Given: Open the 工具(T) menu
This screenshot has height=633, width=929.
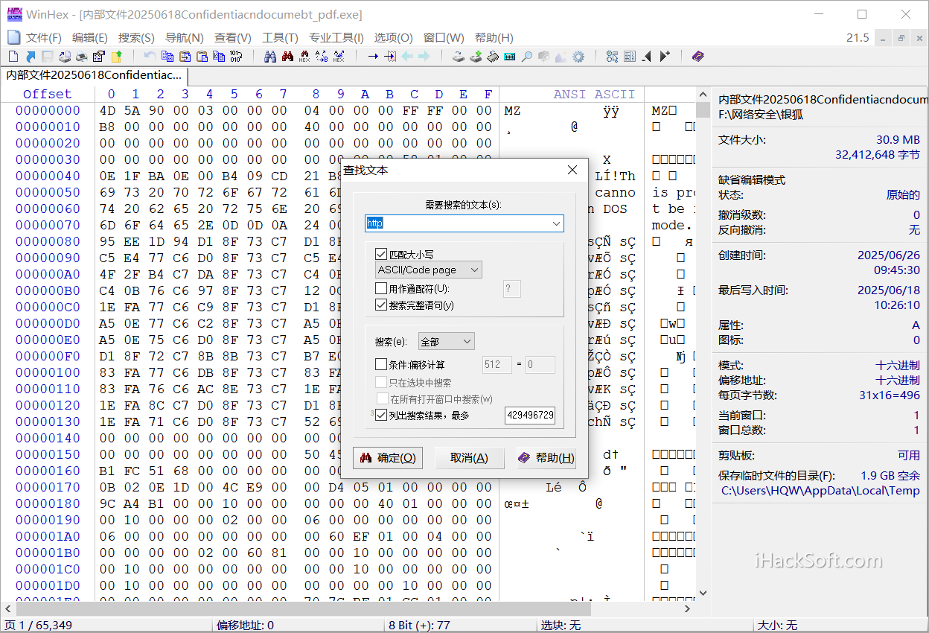Looking at the screenshot, I should [280, 38].
